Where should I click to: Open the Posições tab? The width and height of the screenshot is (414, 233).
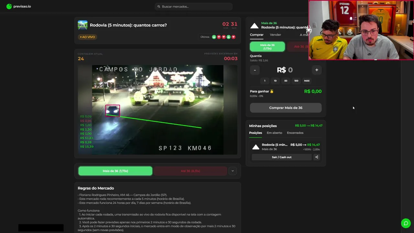[256, 133]
